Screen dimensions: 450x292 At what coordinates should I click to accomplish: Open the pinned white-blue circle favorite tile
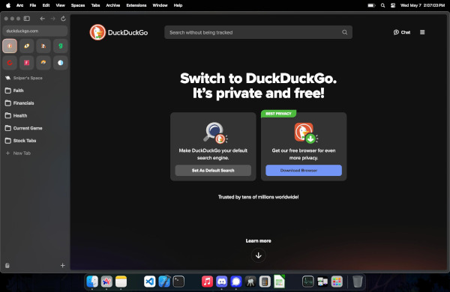(61, 63)
